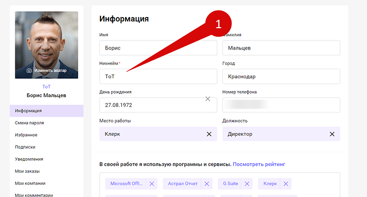This screenshot has width=367, height=197.
Task: Click the nickname field containing "ТоТ"
Action: 158,76
